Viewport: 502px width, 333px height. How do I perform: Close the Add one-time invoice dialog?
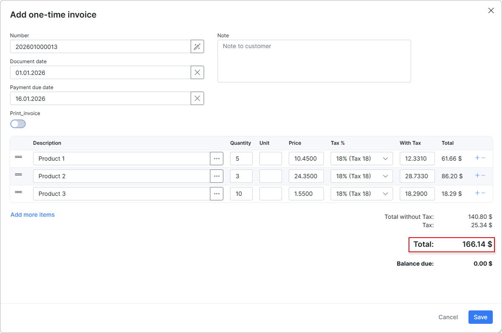pyautogui.click(x=491, y=10)
